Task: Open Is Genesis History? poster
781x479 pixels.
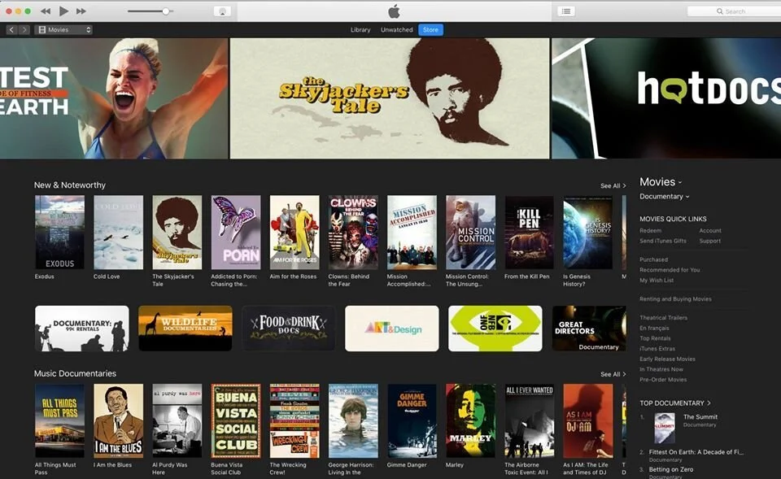Action: [587, 232]
